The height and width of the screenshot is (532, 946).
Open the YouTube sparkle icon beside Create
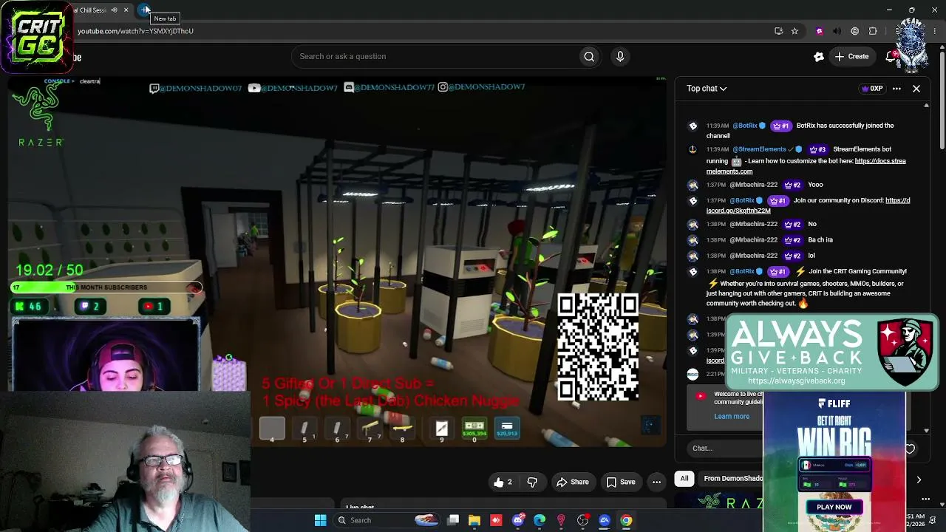tap(819, 56)
